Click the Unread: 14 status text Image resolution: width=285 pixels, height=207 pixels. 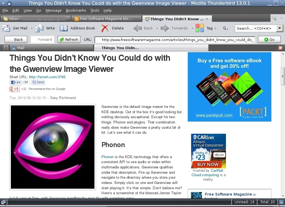pos(244,202)
